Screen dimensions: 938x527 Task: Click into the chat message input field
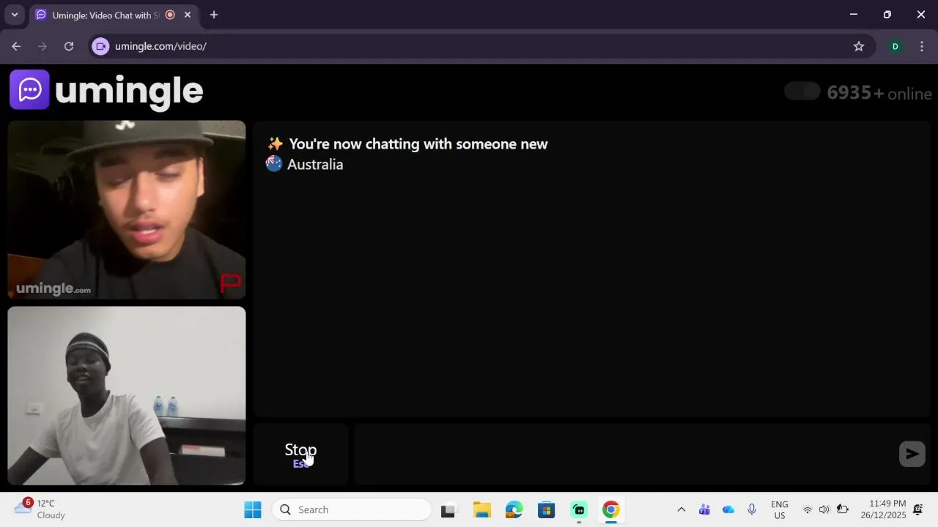point(625,454)
